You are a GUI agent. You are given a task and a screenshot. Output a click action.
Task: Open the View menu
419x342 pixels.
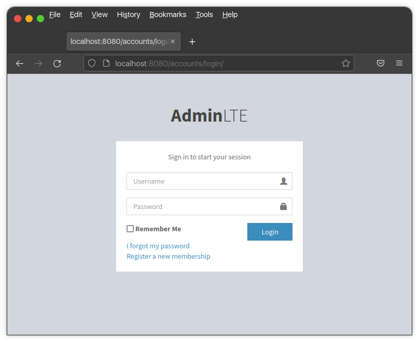[100, 14]
